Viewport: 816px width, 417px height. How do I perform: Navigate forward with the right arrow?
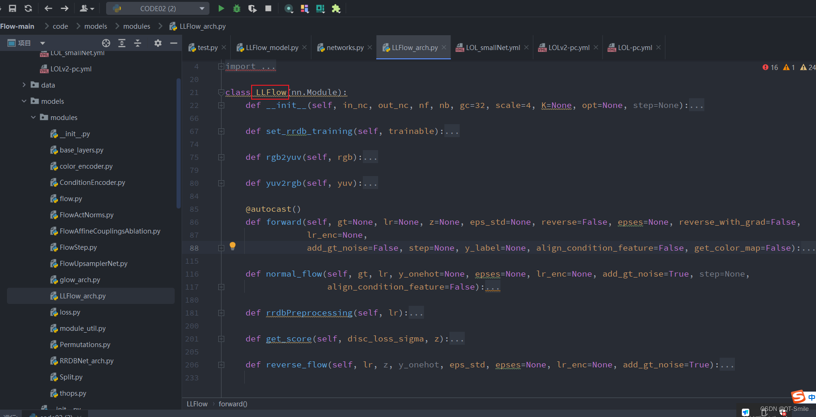(x=64, y=8)
